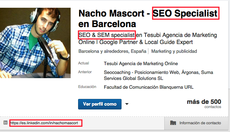Click the profile photo thumbnail
The image size is (230, 132).
click(35, 43)
